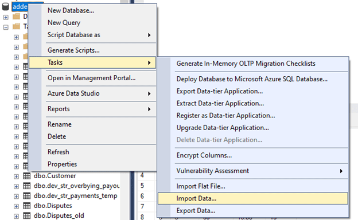This screenshot has width=358, height=220.
Task: Click the database cylinder icon at top
Action: click(5, 6)
